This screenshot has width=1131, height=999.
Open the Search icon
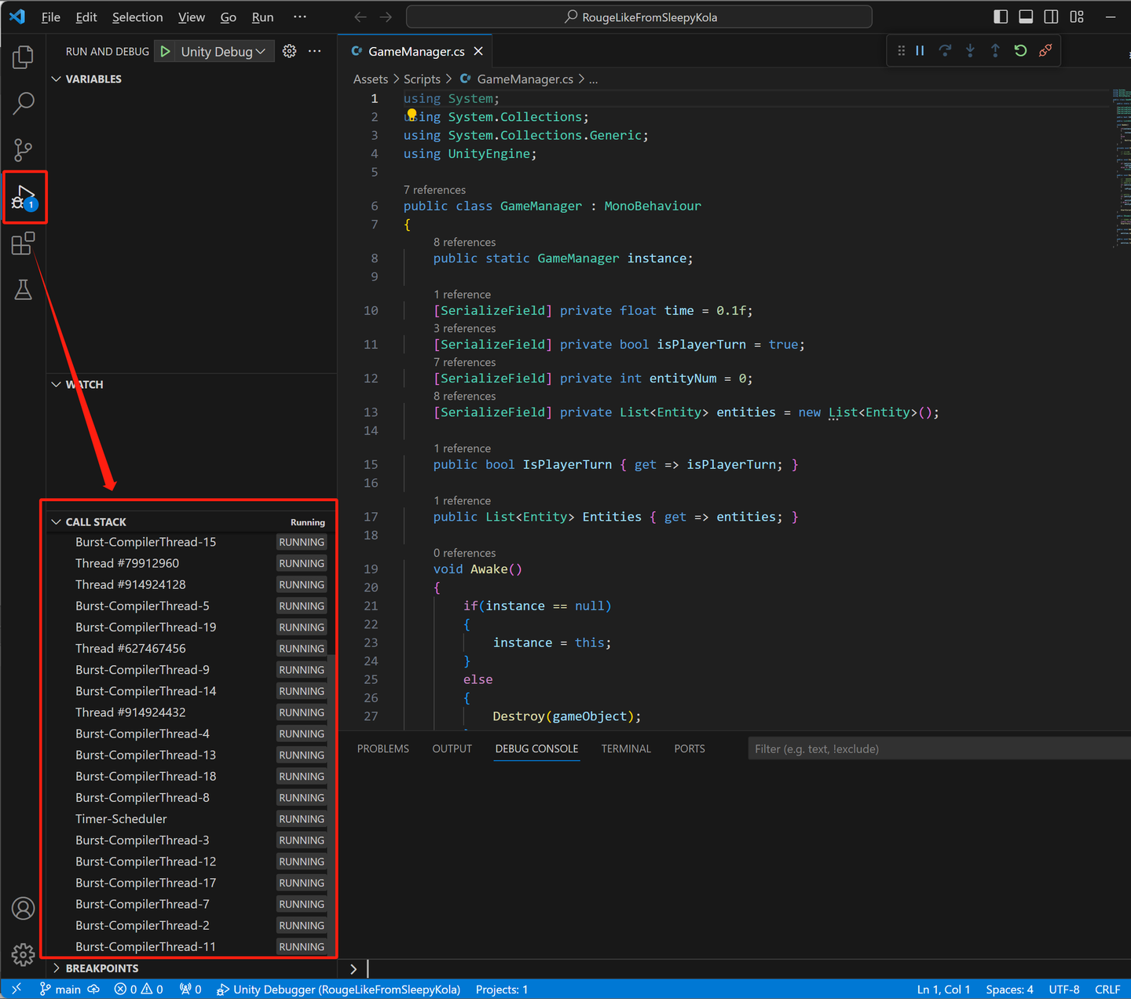24,103
